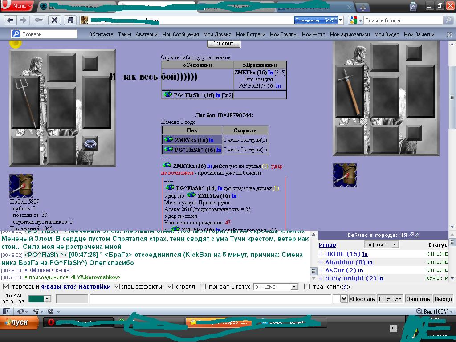Click the right player's armored glove icon
Screen dimensions: 456x342
[345, 175]
